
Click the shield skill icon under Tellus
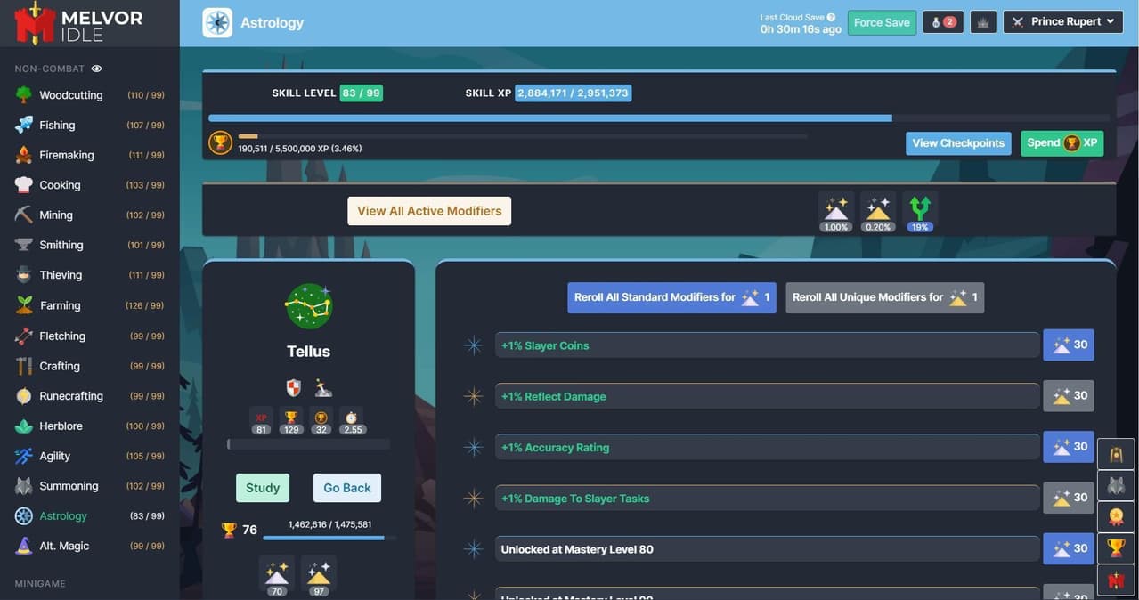tap(294, 387)
